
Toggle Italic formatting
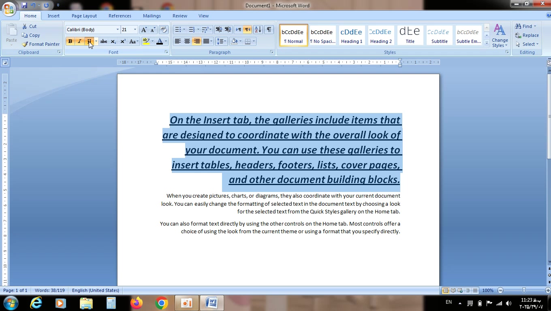(79, 41)
